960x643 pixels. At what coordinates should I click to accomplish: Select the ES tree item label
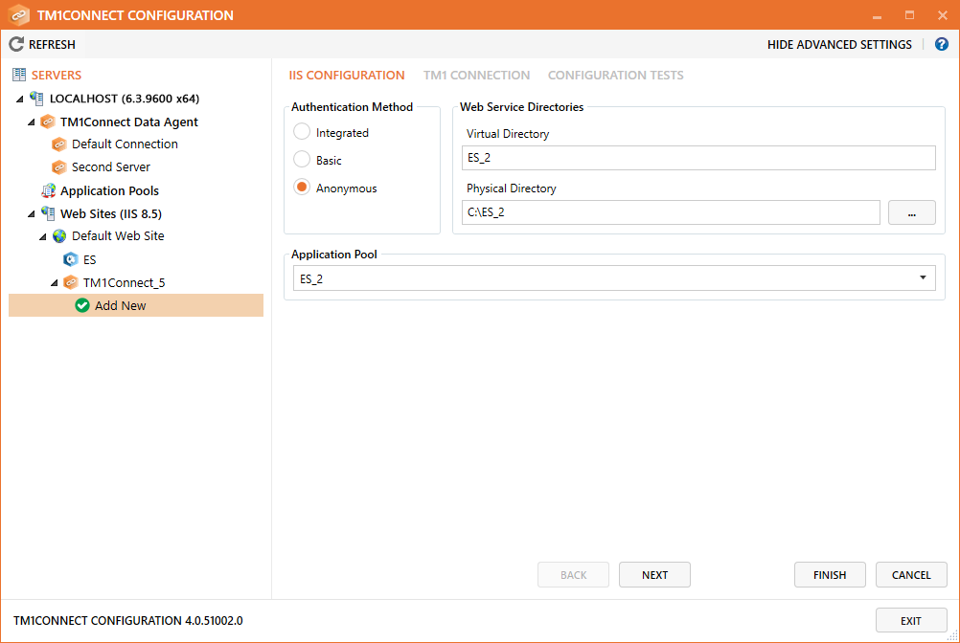click(x=90, y=259)
